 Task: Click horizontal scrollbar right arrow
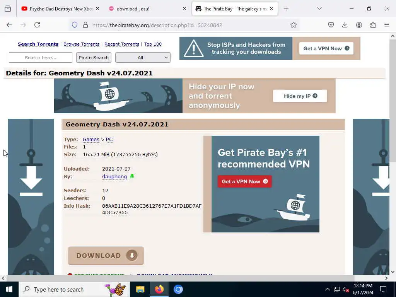tap(386, 278)
